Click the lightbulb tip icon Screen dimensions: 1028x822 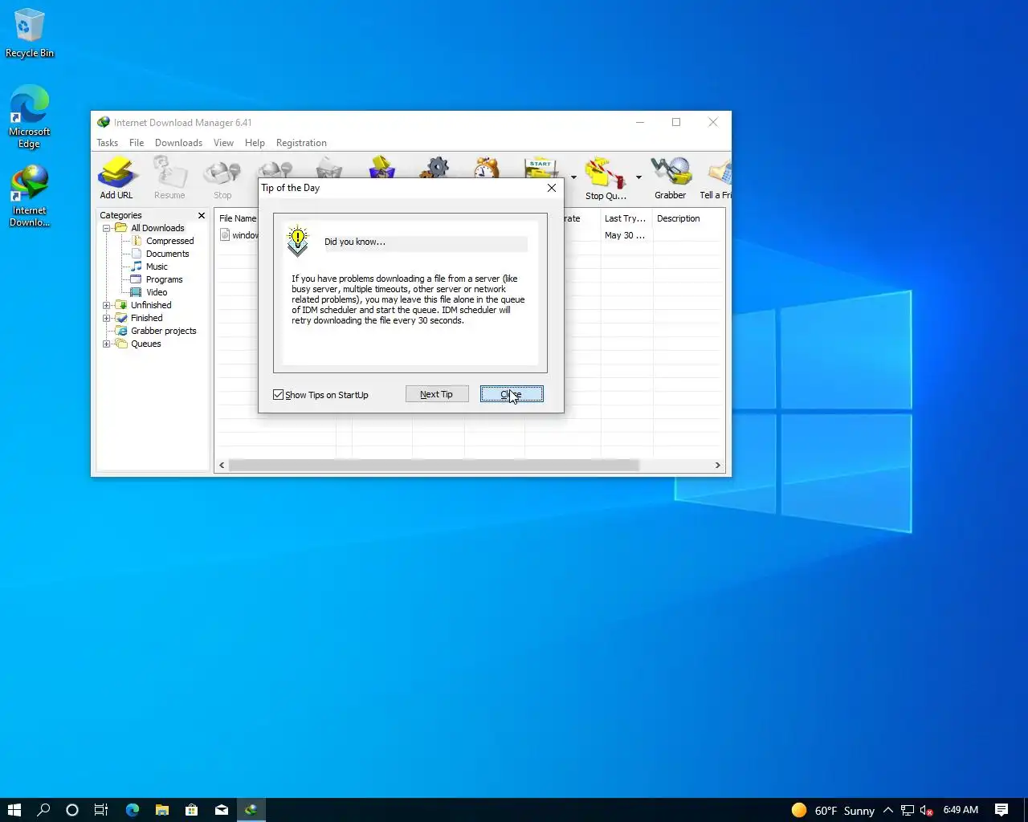(x=298, y=241)
